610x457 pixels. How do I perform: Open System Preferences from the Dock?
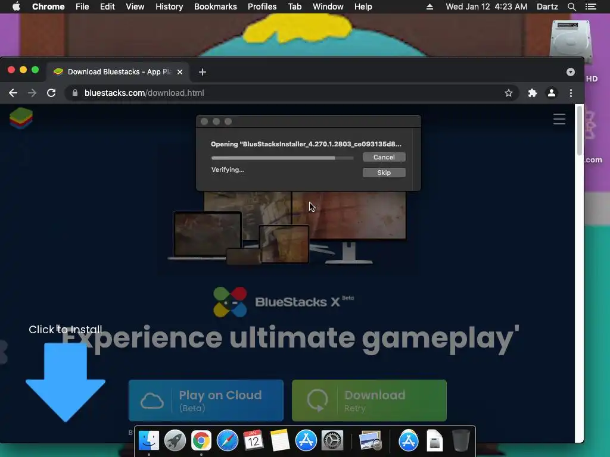(x=332, y=441)
